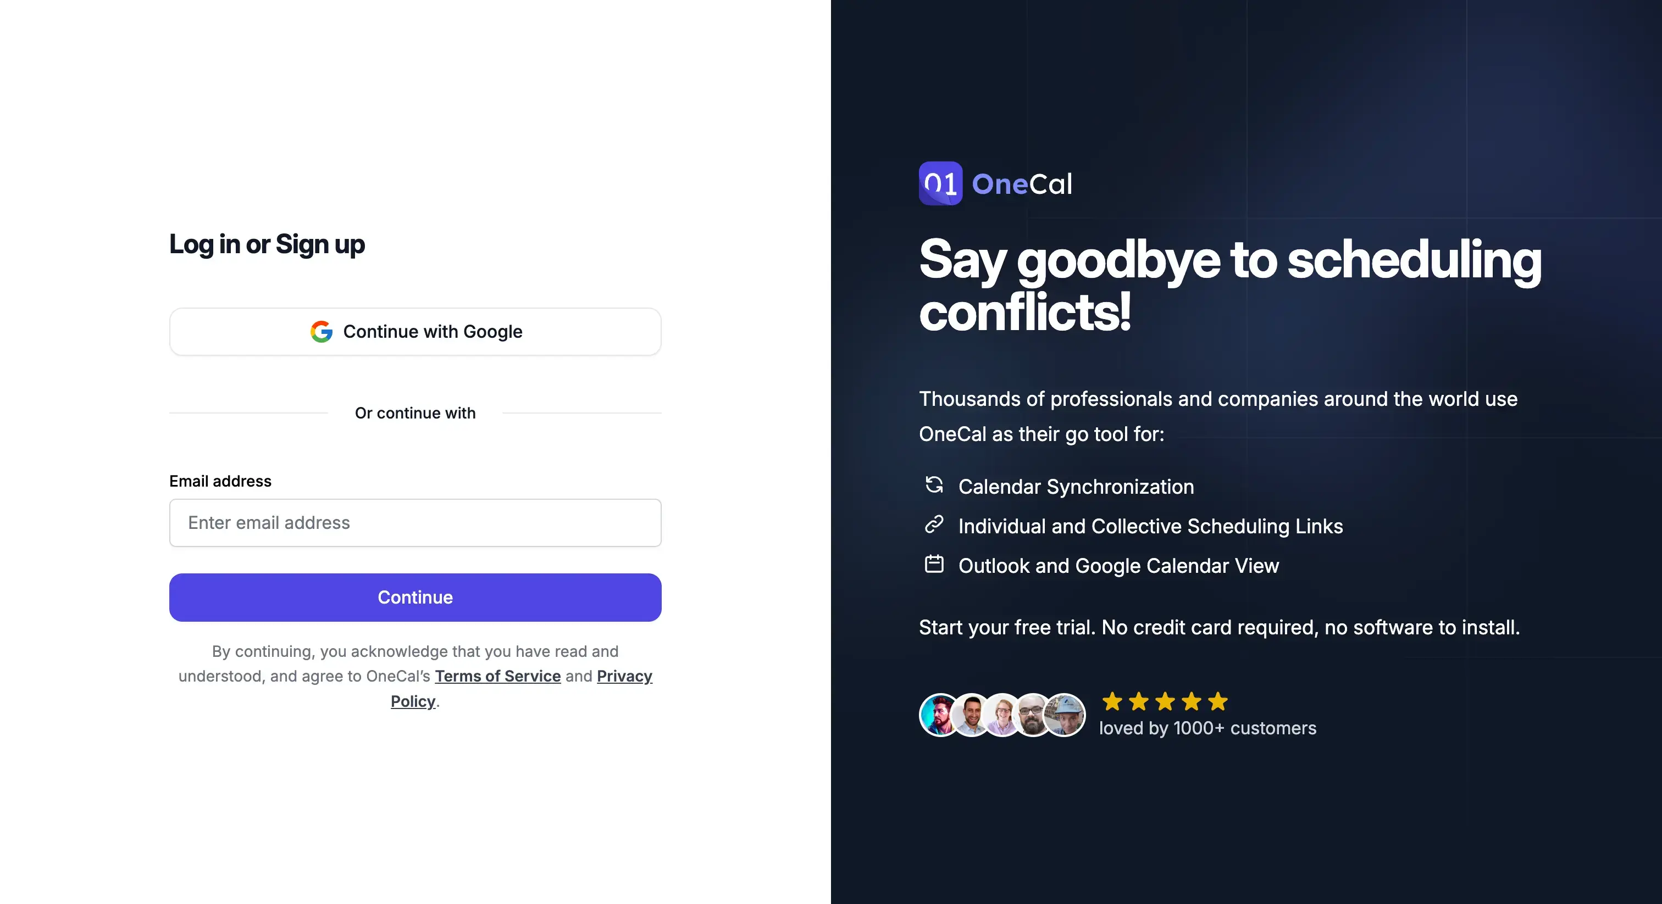The width and height of the screenshot is (1662, 904).
Task: Click the second customer avatar photo
Action: click(x=970, y=715)
